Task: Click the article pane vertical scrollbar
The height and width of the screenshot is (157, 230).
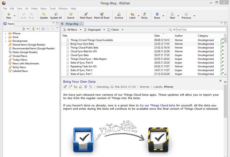Action: (225, 101)
